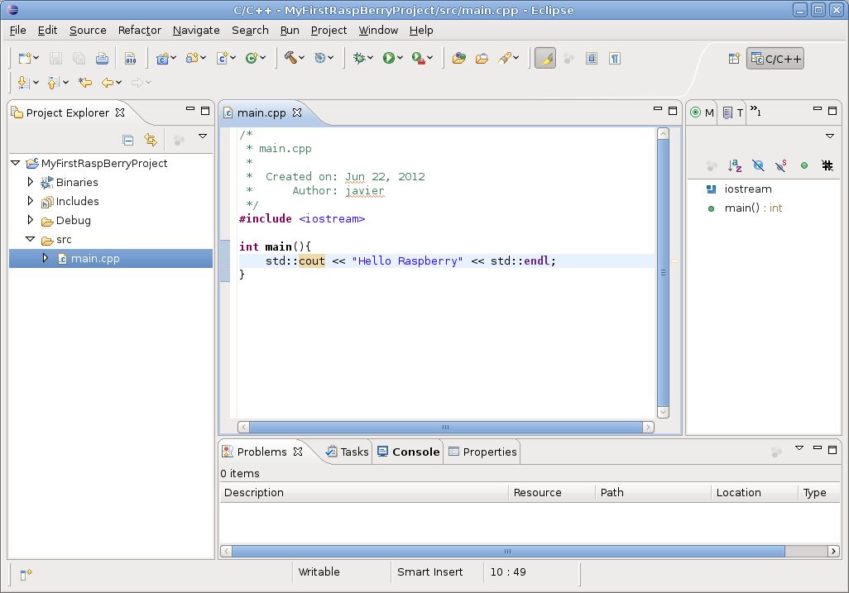Click the Print toolbar icon
The width and height of the screenshot is (849, 593).
(x=102, y=59)
